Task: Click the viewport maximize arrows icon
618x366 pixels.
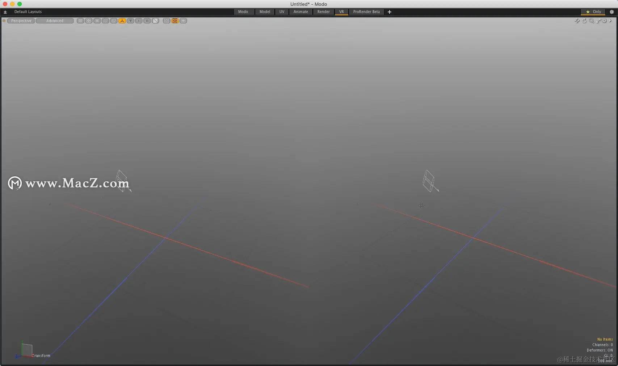Action: click(598, 21)
